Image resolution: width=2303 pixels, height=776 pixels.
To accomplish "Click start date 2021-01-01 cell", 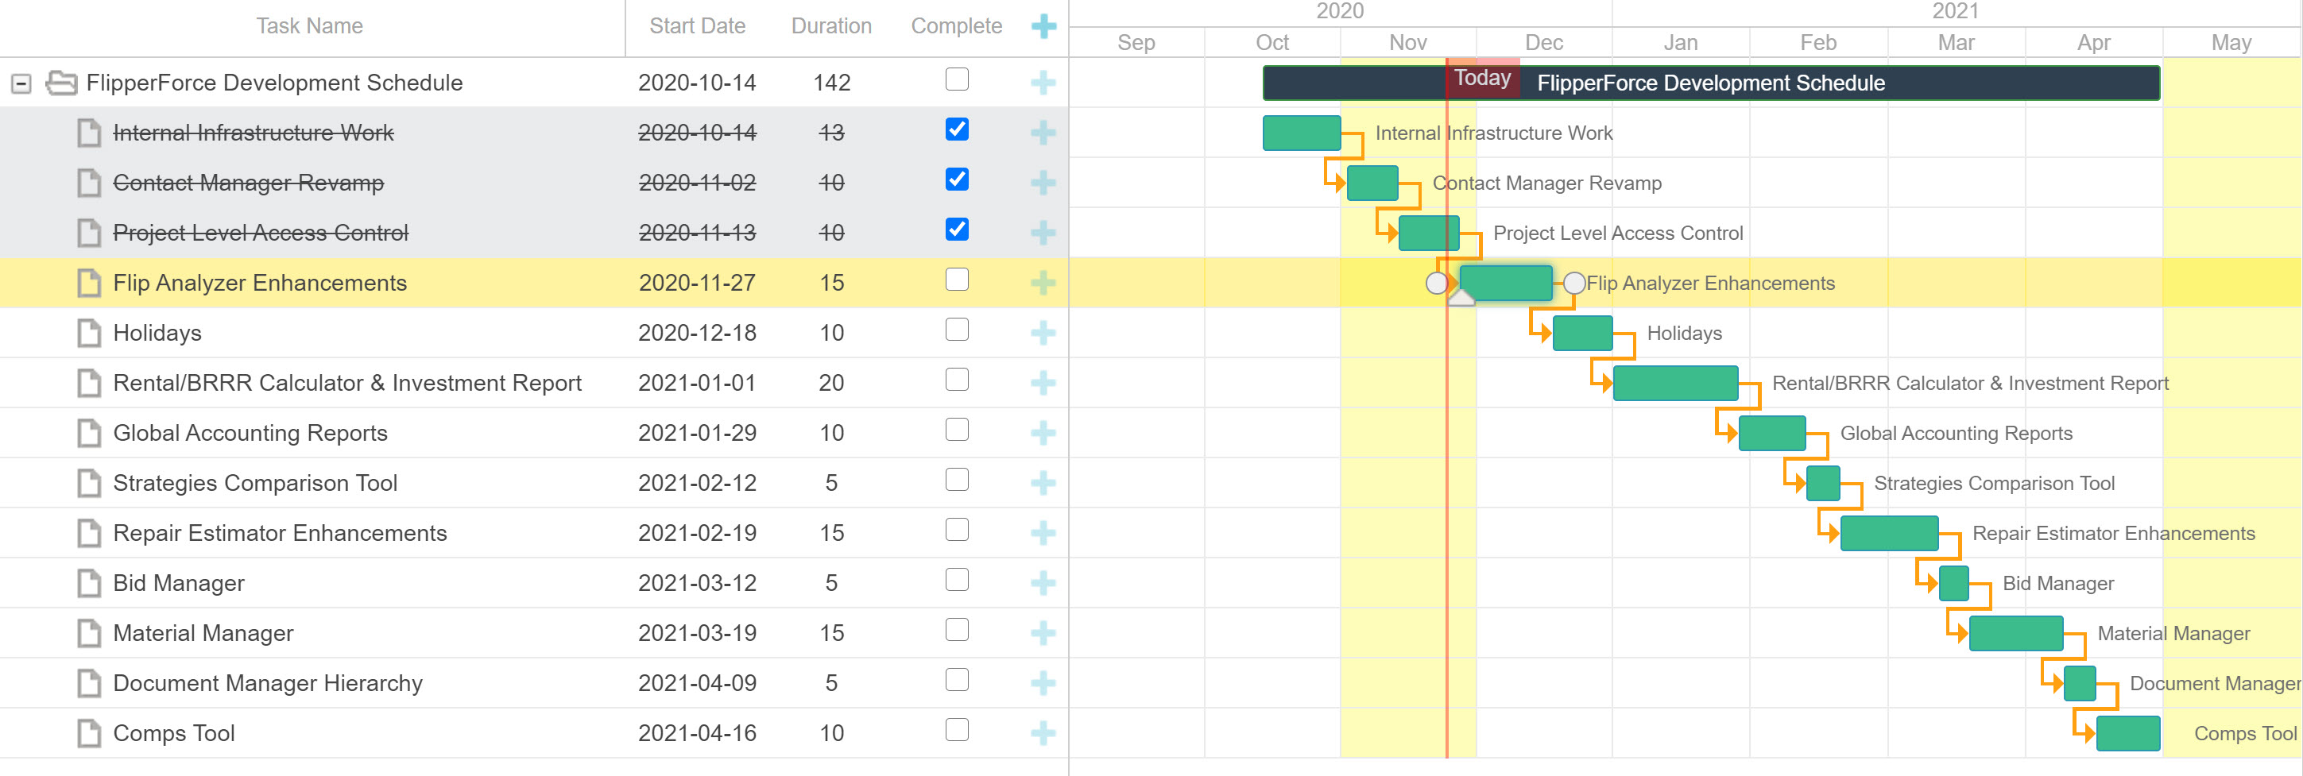I will (698, 384).
